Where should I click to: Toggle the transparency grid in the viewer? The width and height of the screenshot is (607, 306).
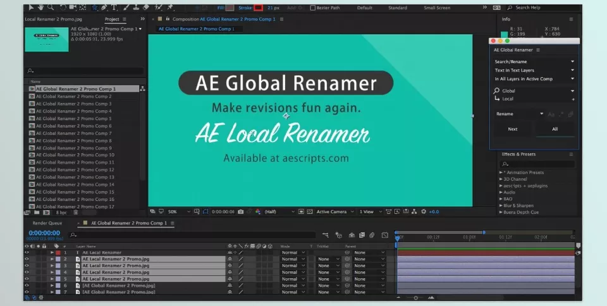pyautogui.click(x=310, y=212)
